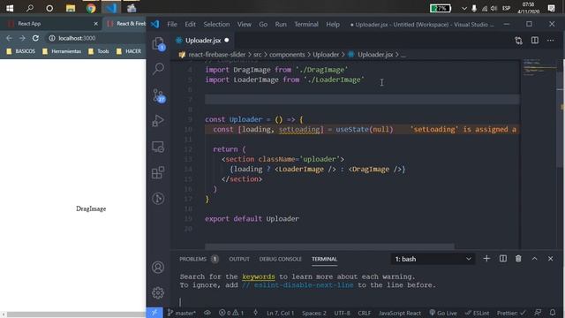Open Chrome from the taskbar

click(x=91, y=8)
